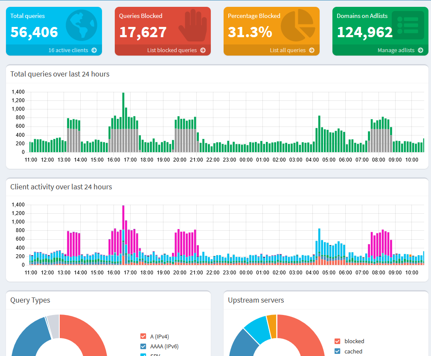Uncheck the A (IPv4) legend checkbox
This screenshot has height=356, width=431.
[x=143, y=336]
